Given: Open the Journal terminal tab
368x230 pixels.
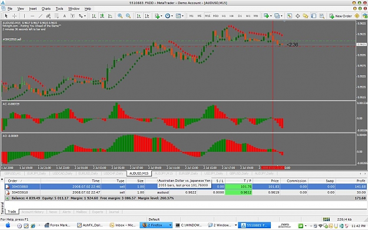Looking at the screenshot, I should (114, 212).
